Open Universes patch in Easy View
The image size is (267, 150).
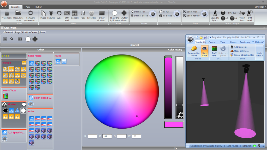click(x=223, y=51)
